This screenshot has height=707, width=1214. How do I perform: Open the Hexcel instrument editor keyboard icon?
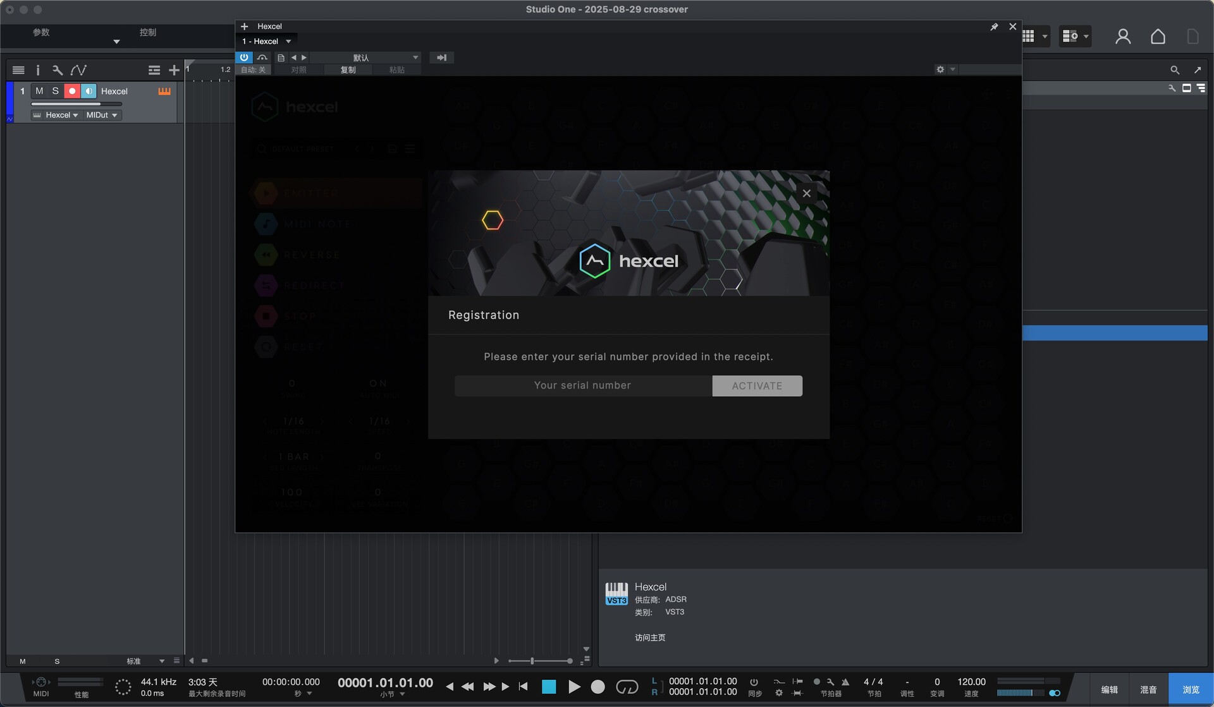[164, 92]
